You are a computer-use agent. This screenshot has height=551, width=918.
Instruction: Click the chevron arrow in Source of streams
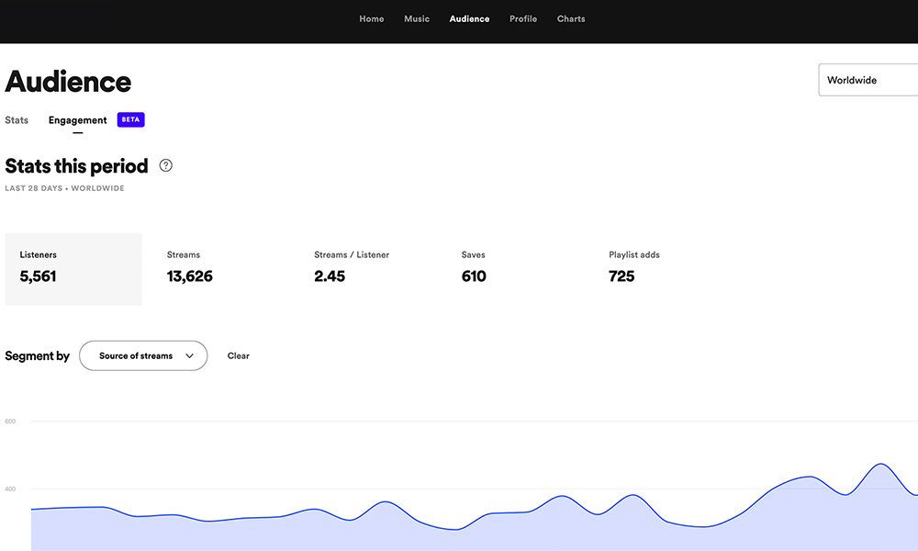[x=190, y=356]
